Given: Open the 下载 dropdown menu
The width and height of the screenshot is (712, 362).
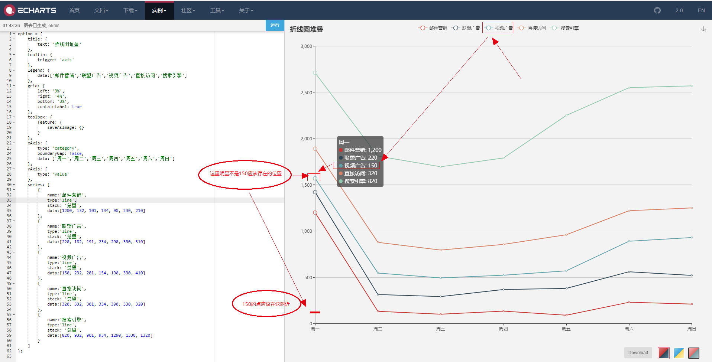Looking at the screenshot, I should coord(130,10).
